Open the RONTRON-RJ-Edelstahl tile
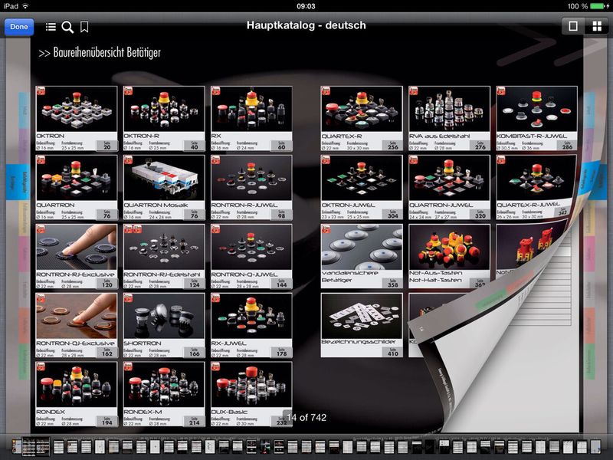The height and width of the screenshot is (460, 613). point(164,257)
